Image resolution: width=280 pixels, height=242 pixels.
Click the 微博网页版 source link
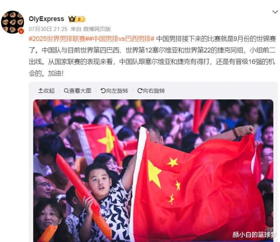tap(97, 29)
